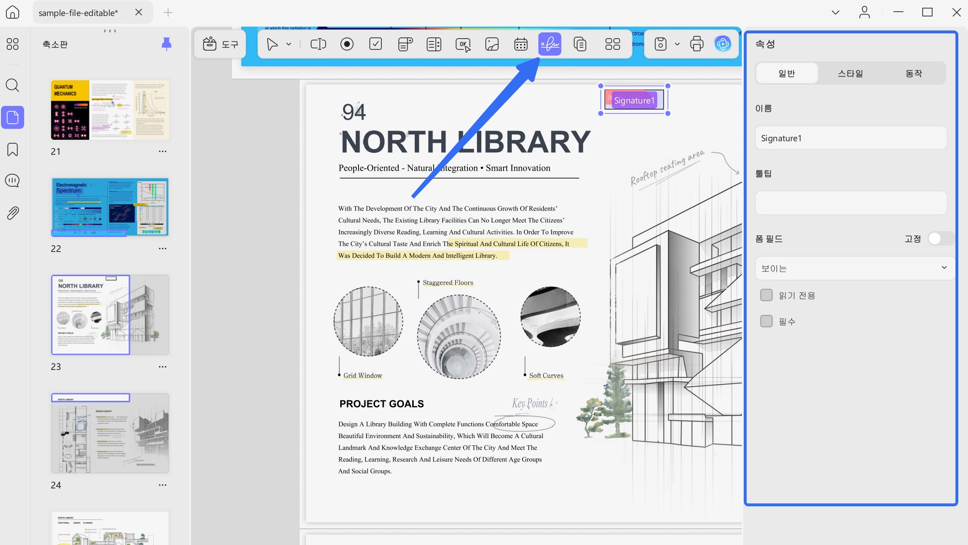The height and width of the screenshot is (545, 968).
Task: Expand the 보이는 visibility dropdown
Action: [x=854, y=268]
